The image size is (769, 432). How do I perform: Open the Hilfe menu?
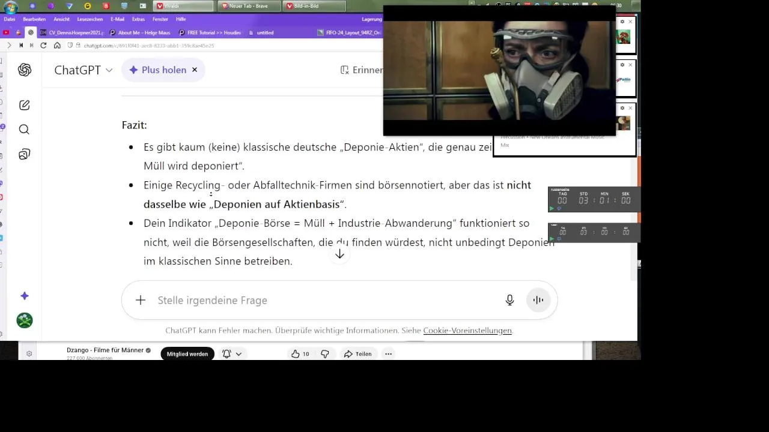[181, 19]
